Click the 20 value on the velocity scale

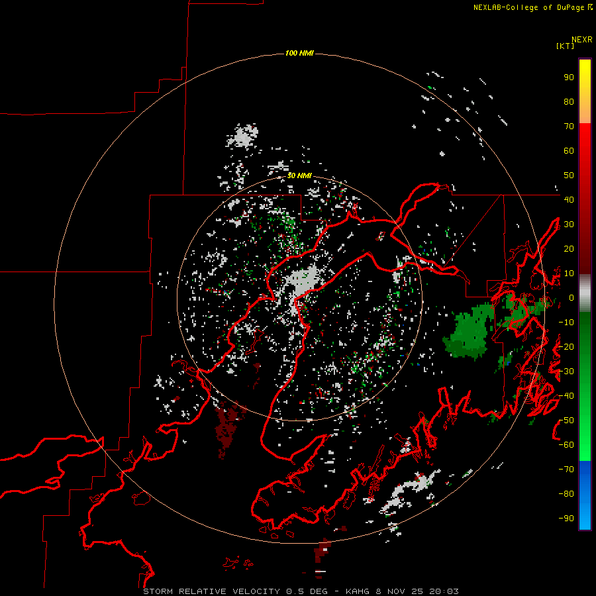pos(569,248)
